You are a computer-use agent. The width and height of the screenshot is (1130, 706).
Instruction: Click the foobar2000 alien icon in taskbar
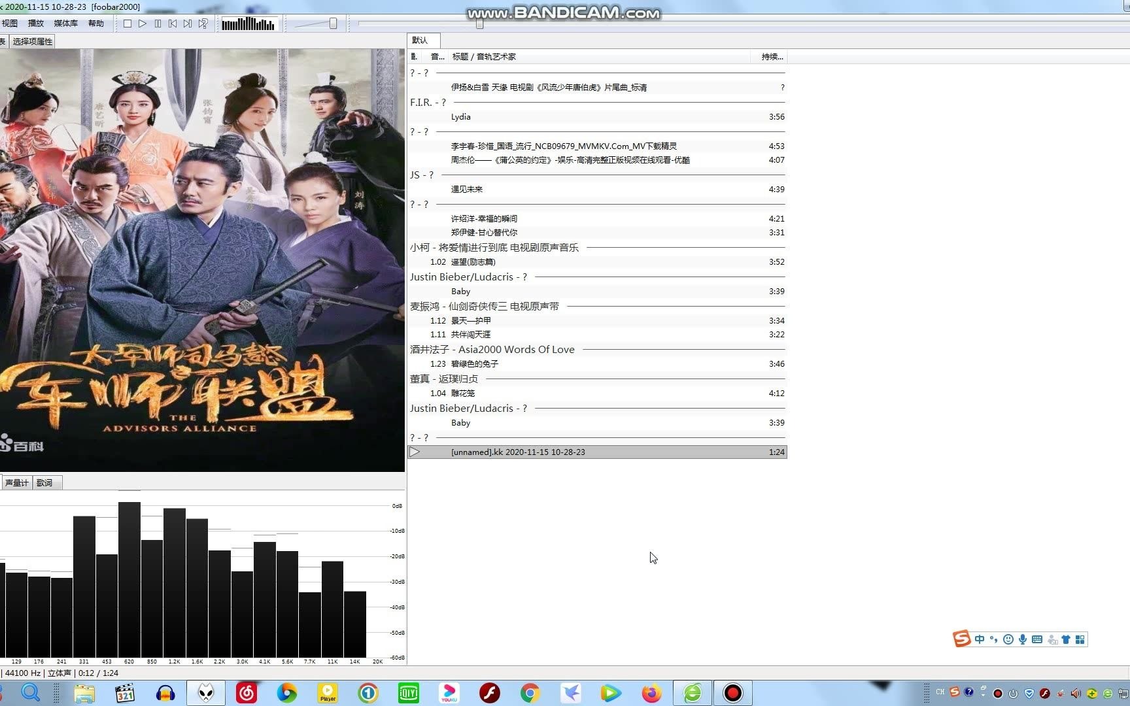206,693
